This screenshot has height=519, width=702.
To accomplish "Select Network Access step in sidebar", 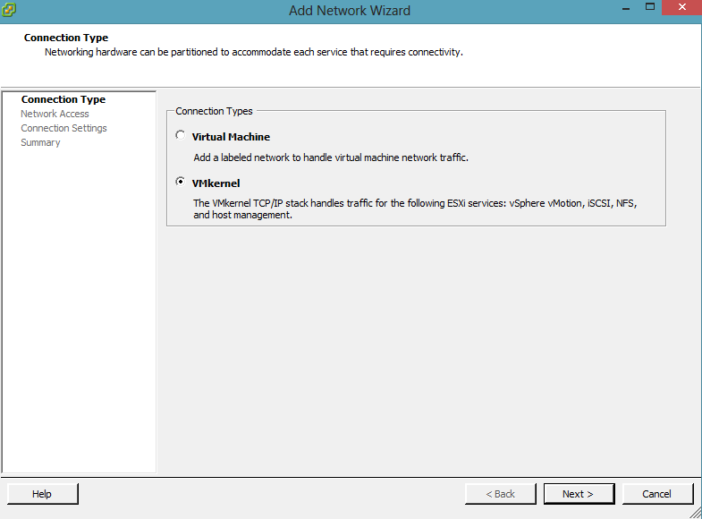I will [x=55, y=114].
